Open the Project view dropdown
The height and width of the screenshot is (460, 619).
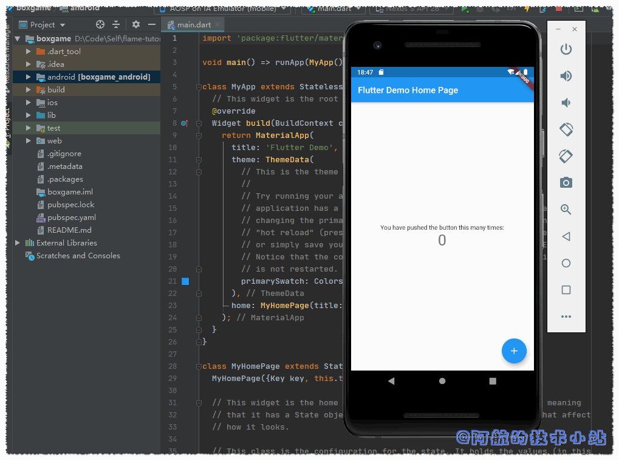[42, 25]
